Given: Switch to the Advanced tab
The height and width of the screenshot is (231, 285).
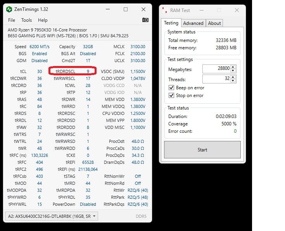Looking at the screenshot, I should coord(193,23).
